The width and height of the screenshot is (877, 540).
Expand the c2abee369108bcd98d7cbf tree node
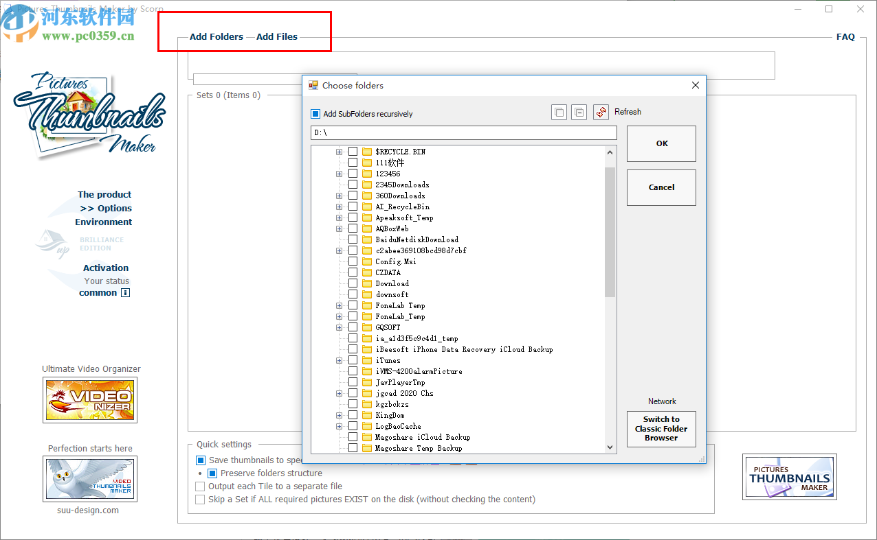(339, 250)
